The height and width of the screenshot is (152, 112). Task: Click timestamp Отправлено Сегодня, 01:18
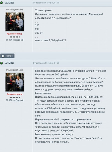pyautogui.click(x=46, y=3)
